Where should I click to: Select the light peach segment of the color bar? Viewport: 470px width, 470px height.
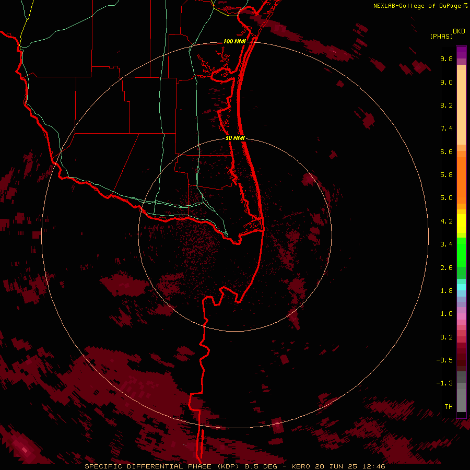click(x=461, y=107)
